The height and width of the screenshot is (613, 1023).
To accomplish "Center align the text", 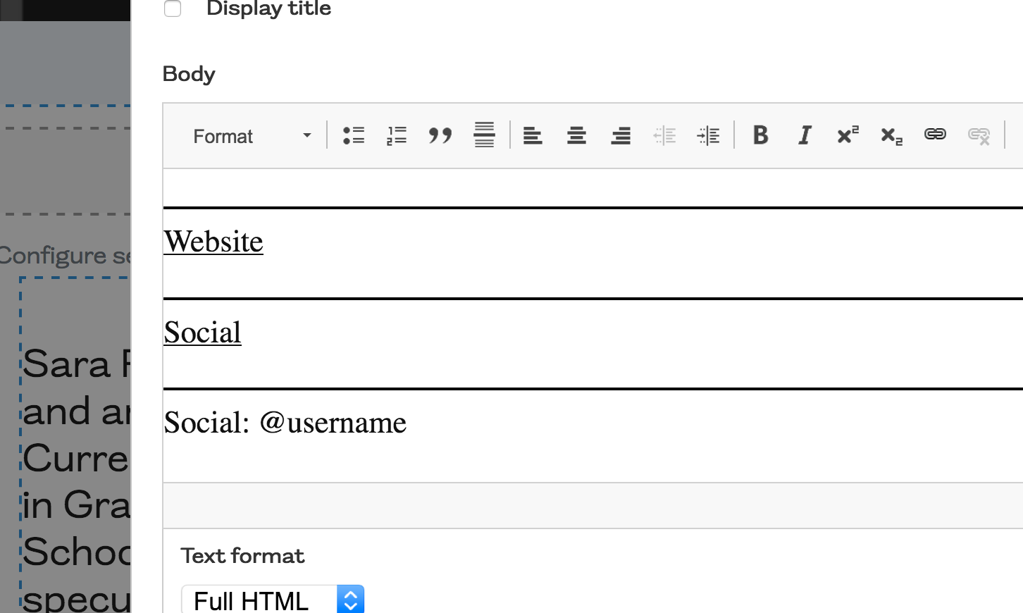I will coord(576,135).
